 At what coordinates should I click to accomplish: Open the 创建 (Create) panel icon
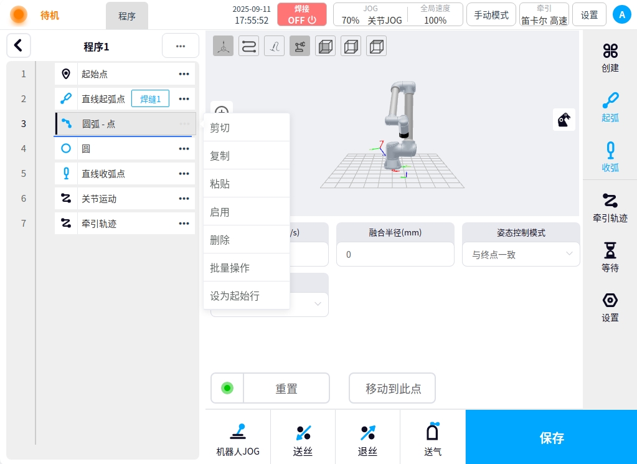pos(610,57)
